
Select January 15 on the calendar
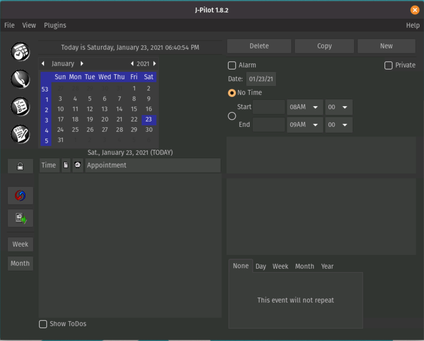coord(134,109)
